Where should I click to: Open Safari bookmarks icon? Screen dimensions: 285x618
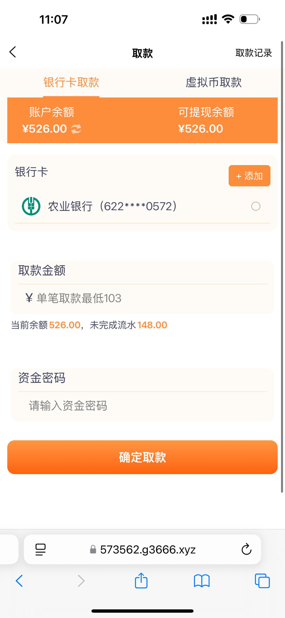pyautogui.click(x=202, y=581)
